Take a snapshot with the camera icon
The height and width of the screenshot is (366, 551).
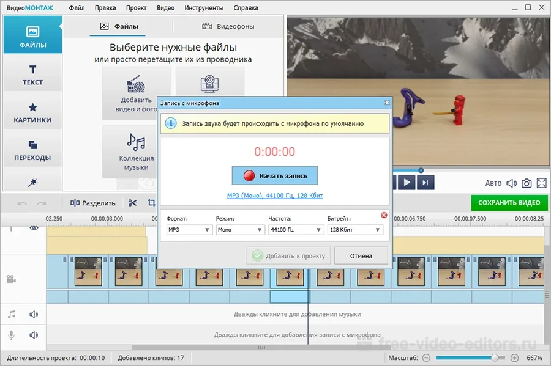pos(527,183)
